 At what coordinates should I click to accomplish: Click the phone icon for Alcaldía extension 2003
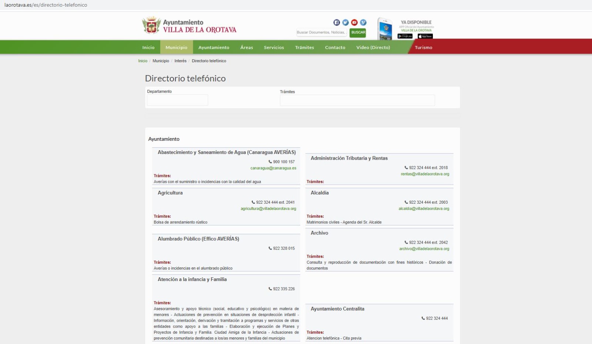406,203
